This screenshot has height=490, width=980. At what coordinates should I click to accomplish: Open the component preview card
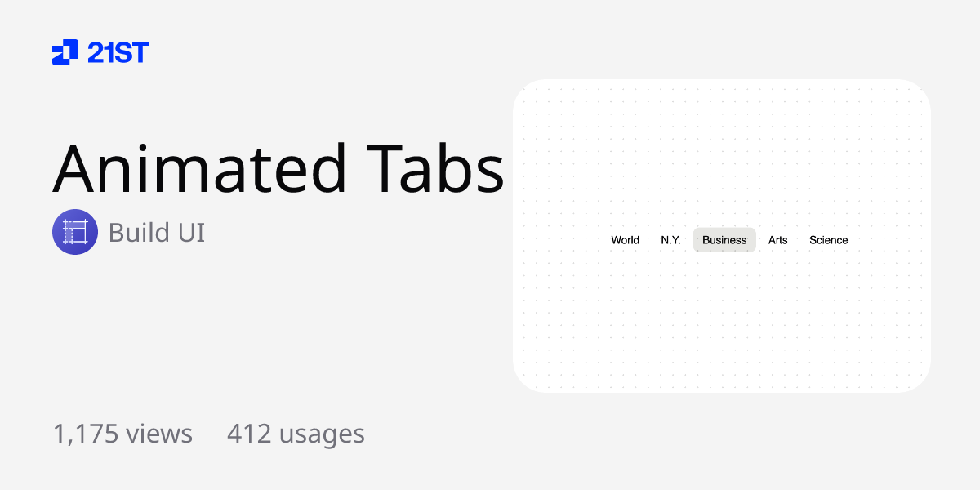pos(722,234)
